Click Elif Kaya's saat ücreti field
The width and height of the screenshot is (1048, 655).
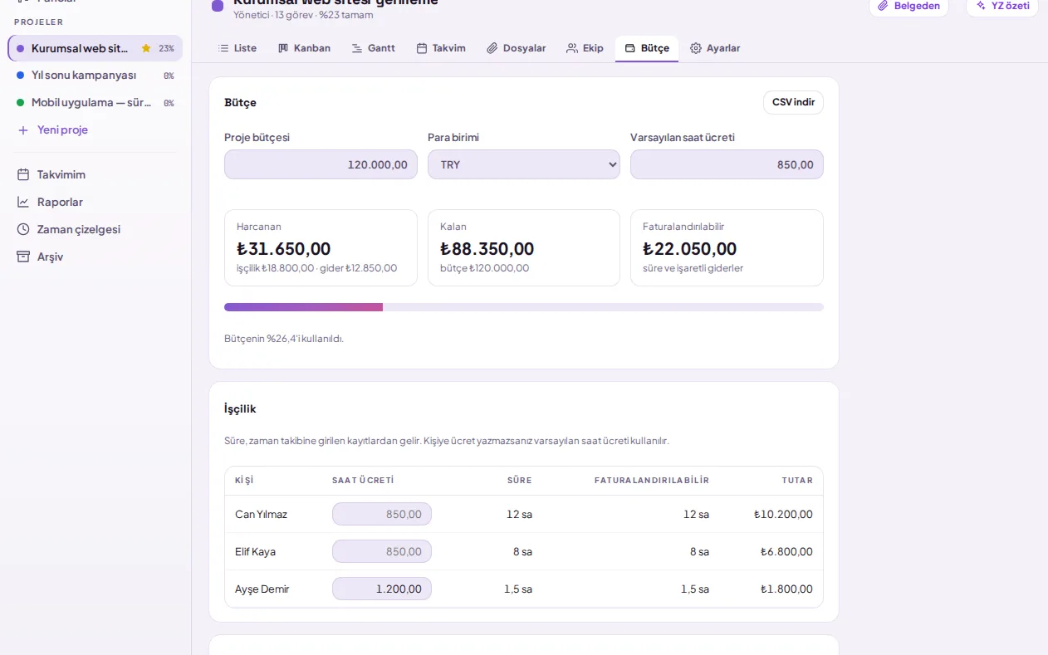pyautogui.click(x=382, y=551)
